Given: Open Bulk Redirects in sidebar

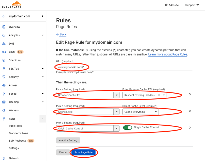Looking at the screenshot, I should [x=17, y=141].
